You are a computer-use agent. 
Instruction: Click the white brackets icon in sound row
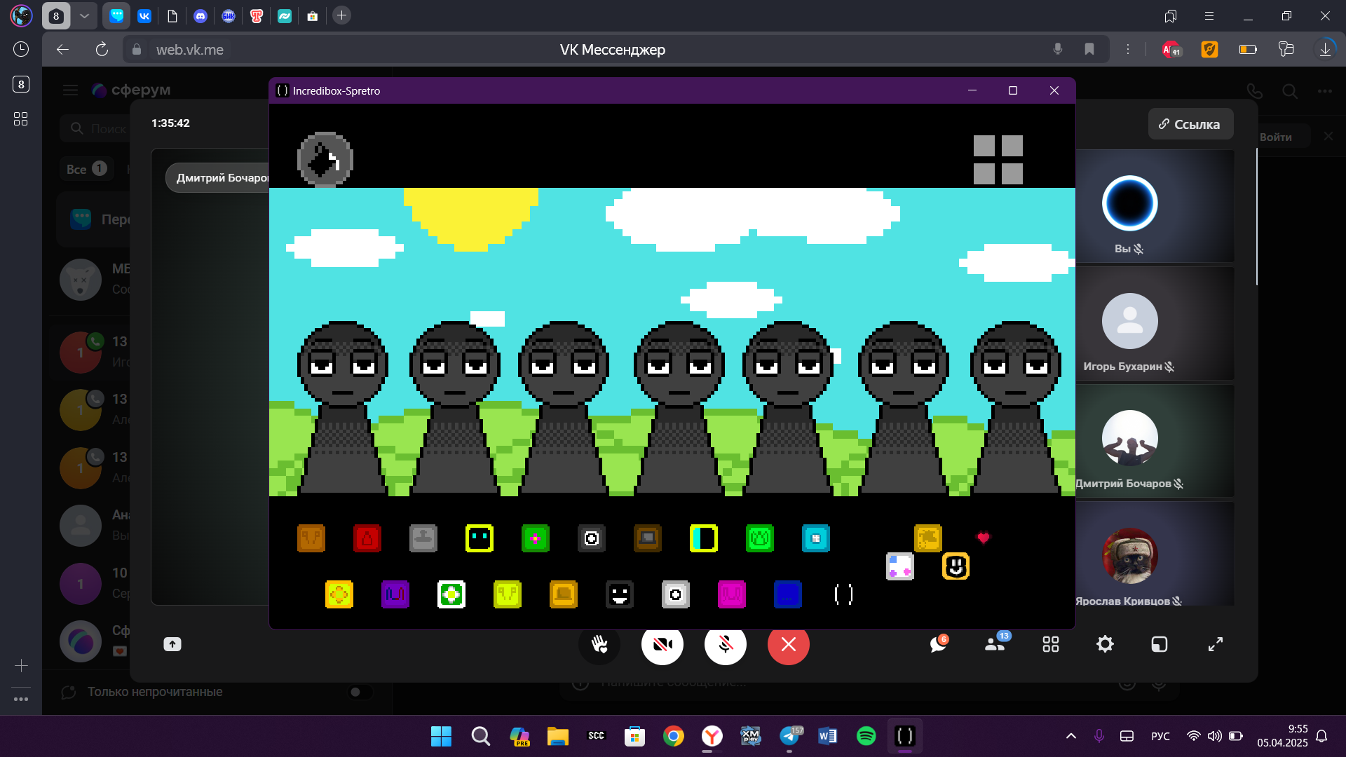coord(844,594)
